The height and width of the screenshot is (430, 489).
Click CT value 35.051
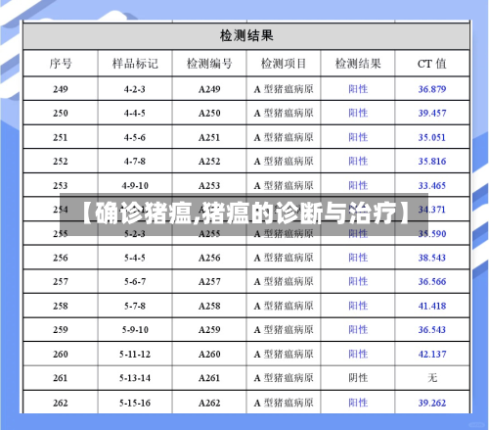[x=432, y=137]
